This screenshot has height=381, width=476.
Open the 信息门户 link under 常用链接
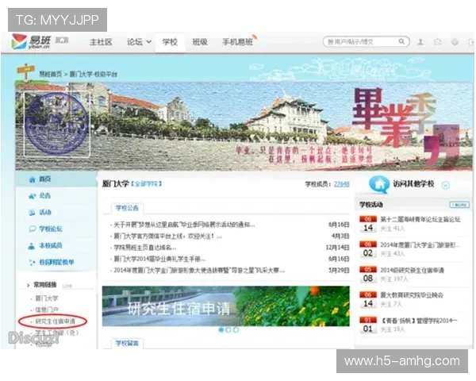(47, 310)
